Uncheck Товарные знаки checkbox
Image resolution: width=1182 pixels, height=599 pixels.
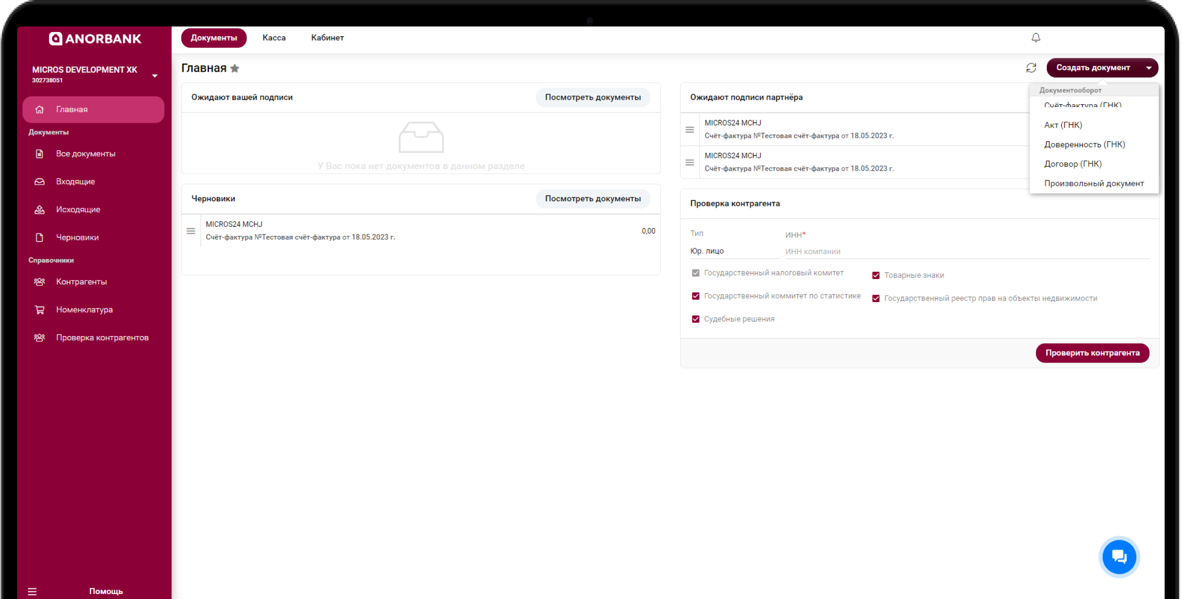point(875,275)
